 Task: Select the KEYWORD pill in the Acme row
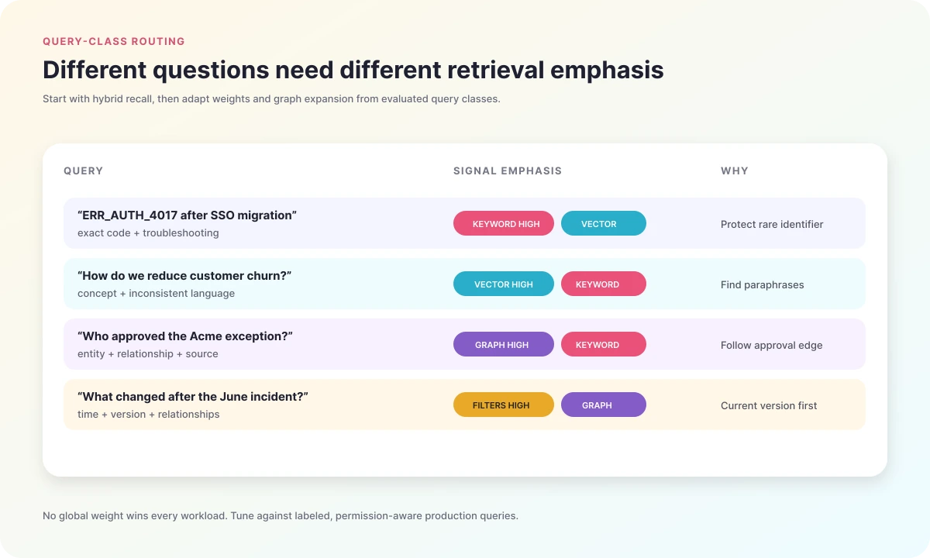click(x=603, y=344)
